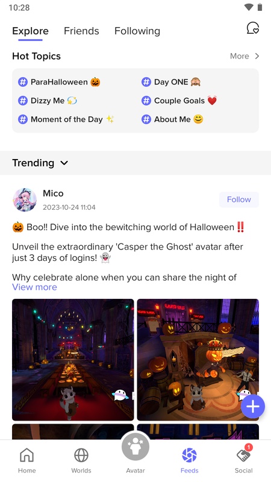271x482 pixels.
Task: Open the Couple Goals hashtag topic
Action: click(179, 101)
